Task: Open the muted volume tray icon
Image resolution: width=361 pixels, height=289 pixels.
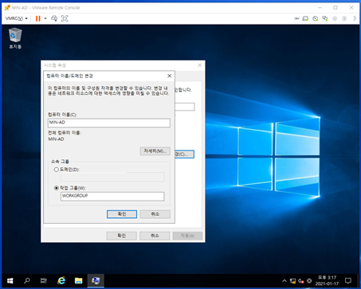Action: pos(301,281)
